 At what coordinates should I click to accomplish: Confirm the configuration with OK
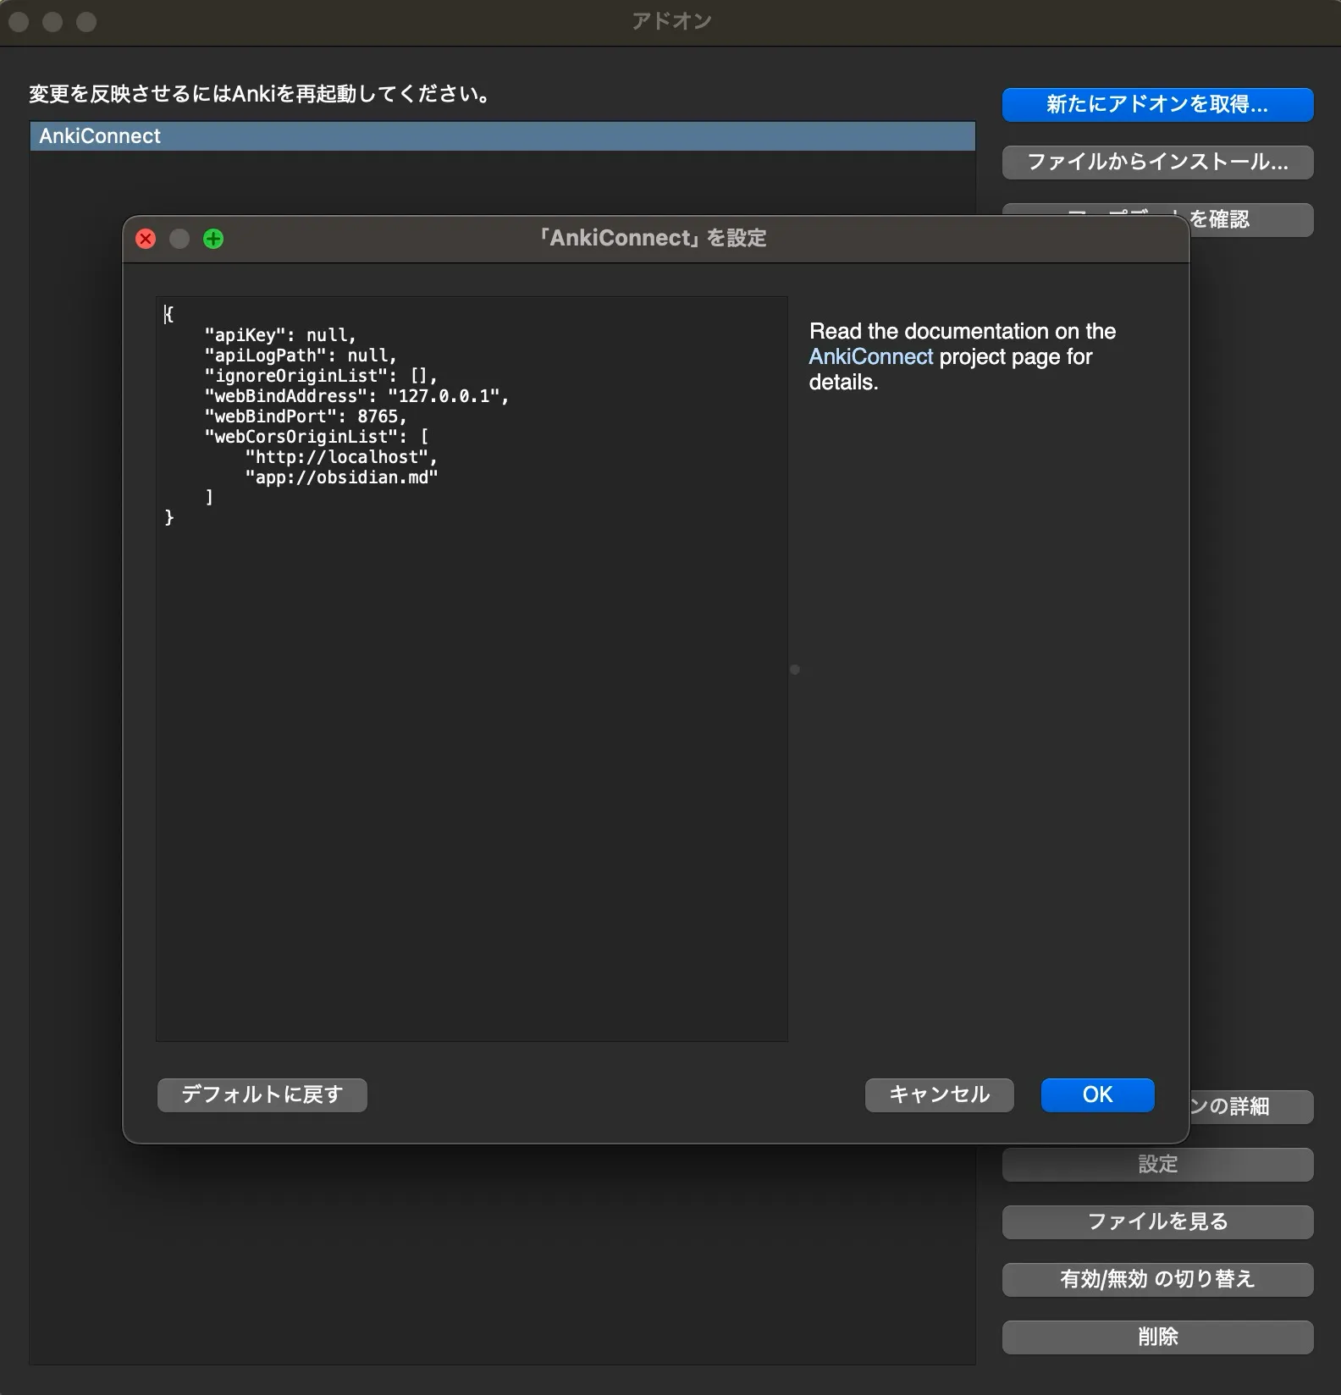click(1097, 1094)
